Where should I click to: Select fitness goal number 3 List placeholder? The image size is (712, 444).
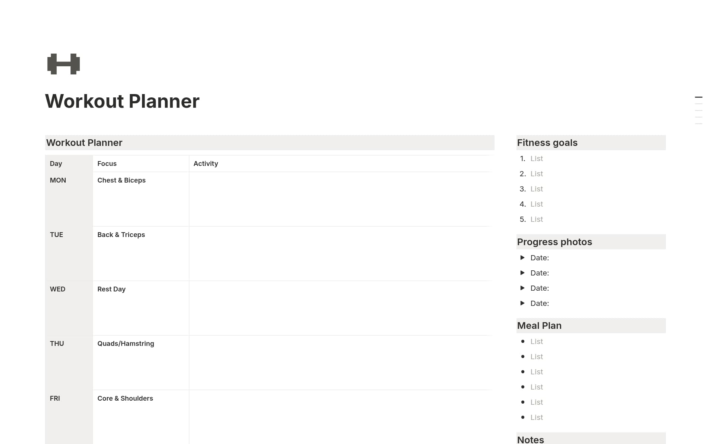tap(537, 189)
